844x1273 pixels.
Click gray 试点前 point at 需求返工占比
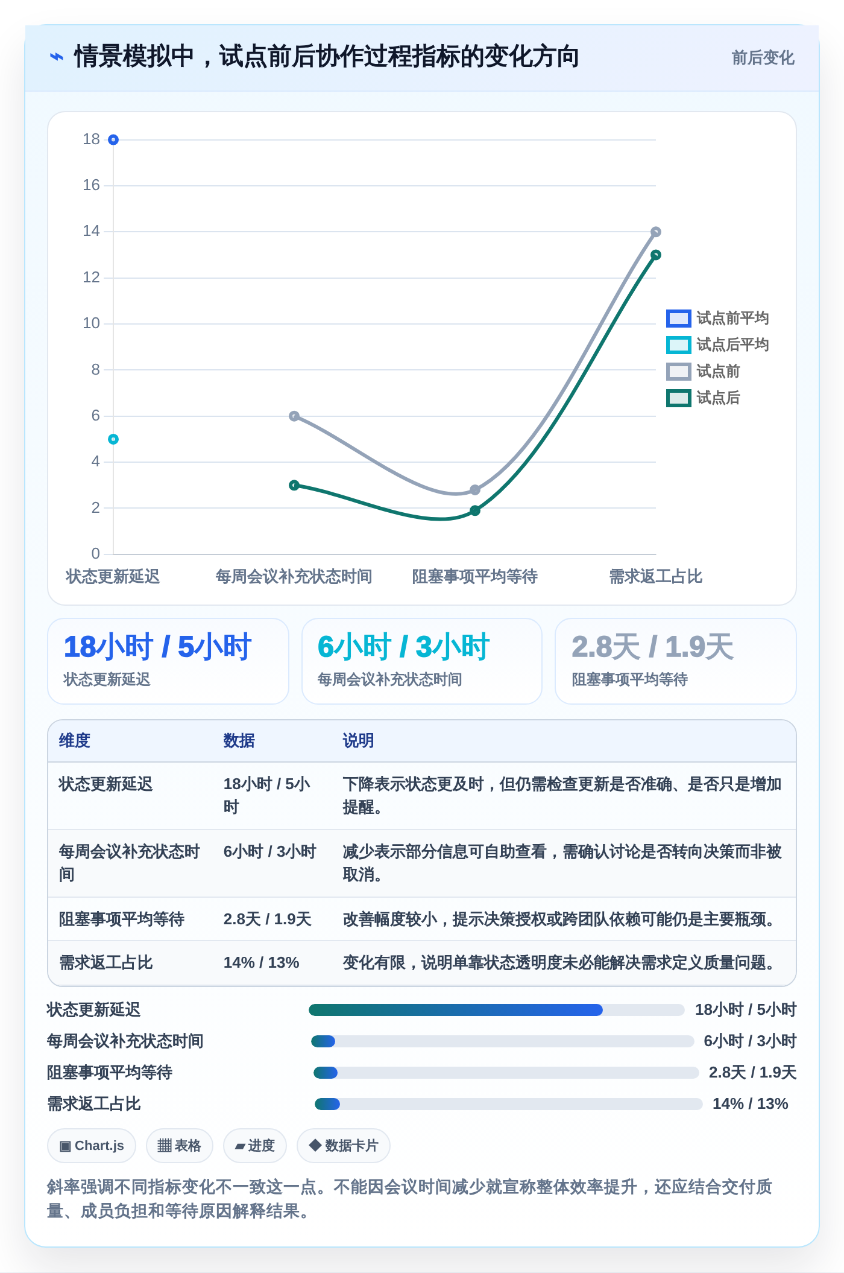656,232
